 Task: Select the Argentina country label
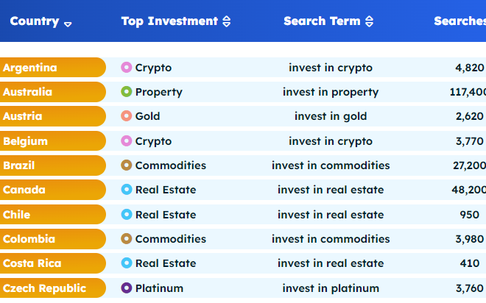point(30,68)
